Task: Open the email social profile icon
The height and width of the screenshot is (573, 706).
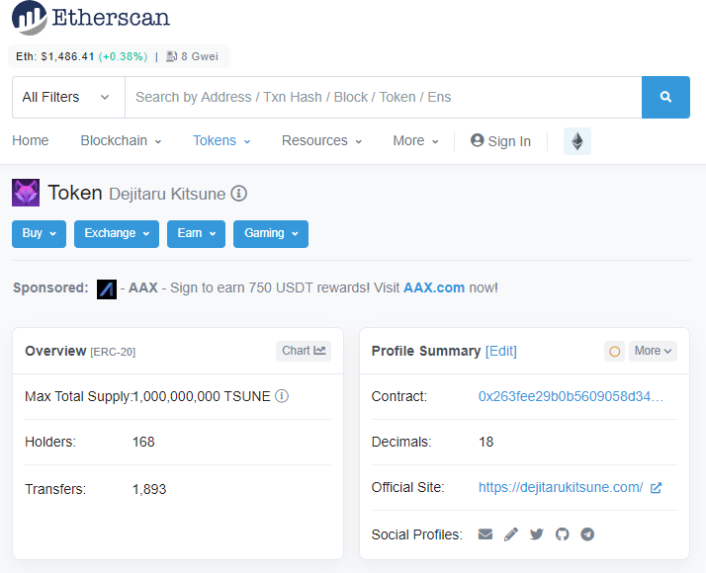Action: [x=485, y=534]
